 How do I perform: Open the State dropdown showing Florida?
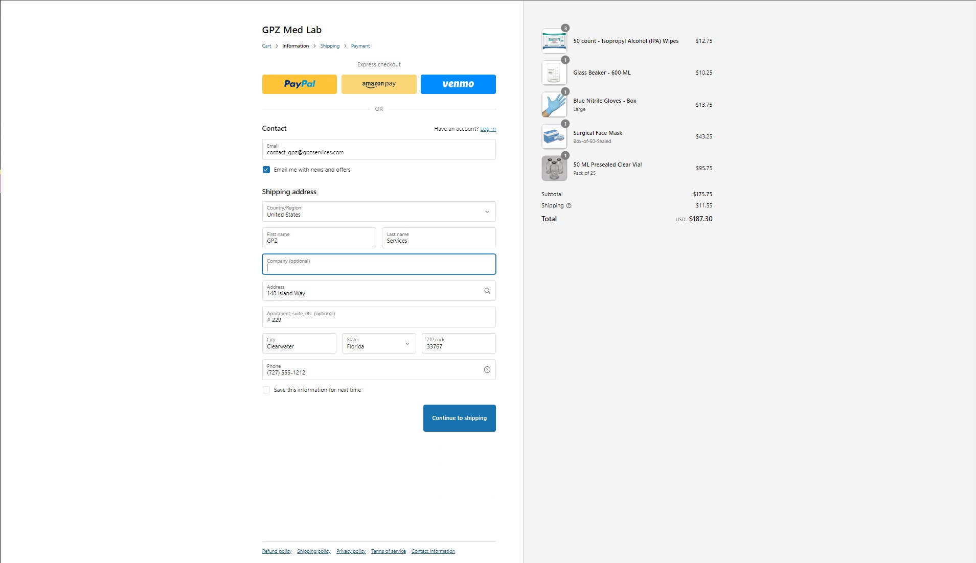[x=378, y=343]
